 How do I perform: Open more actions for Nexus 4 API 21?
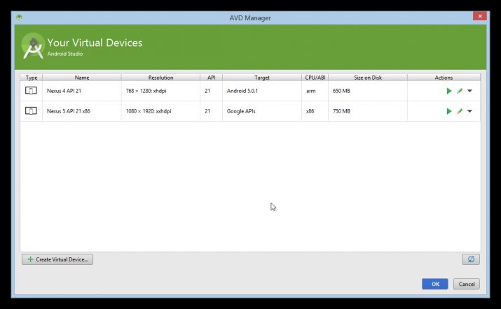click(469, 91)
